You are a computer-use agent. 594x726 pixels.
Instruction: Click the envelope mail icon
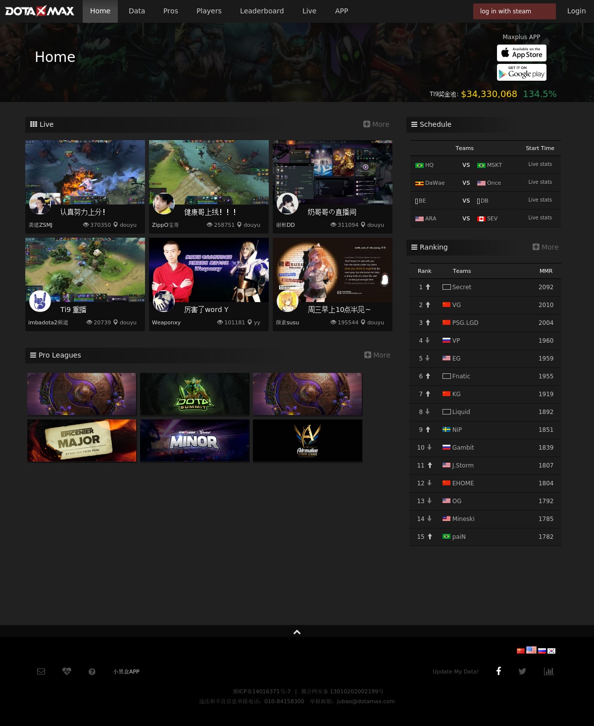tap(41, 672)
